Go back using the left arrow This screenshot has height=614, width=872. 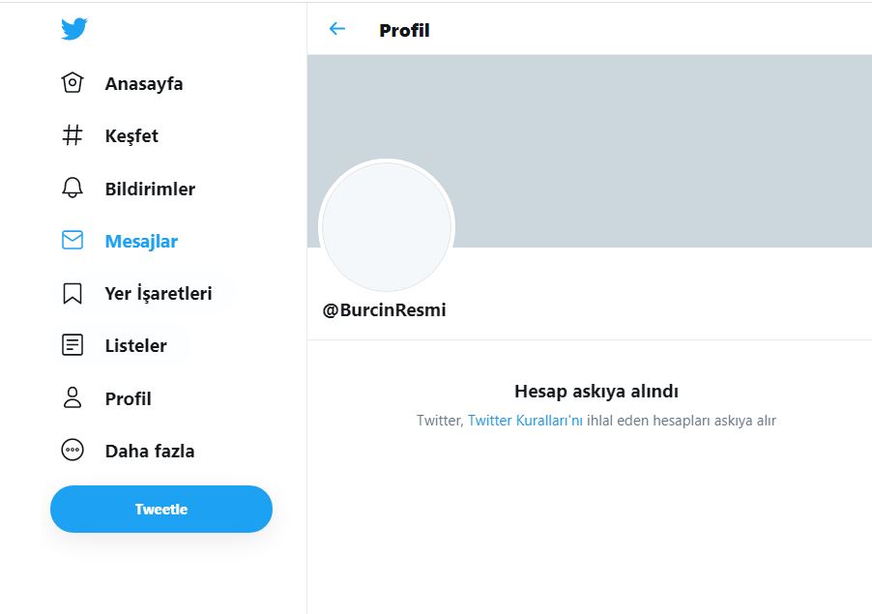point(337,29)
